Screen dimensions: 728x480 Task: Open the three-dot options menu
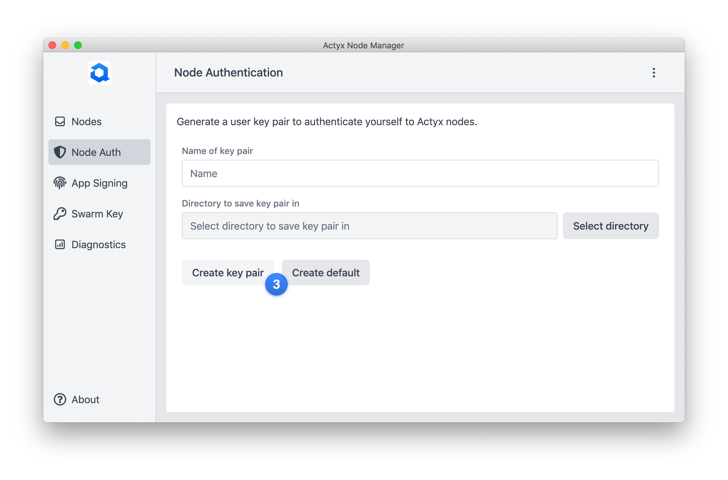point(654,73)
